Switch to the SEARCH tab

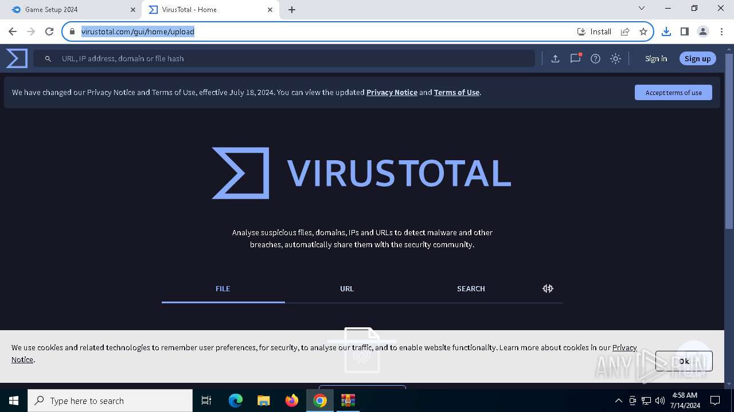tap(471, 288)
